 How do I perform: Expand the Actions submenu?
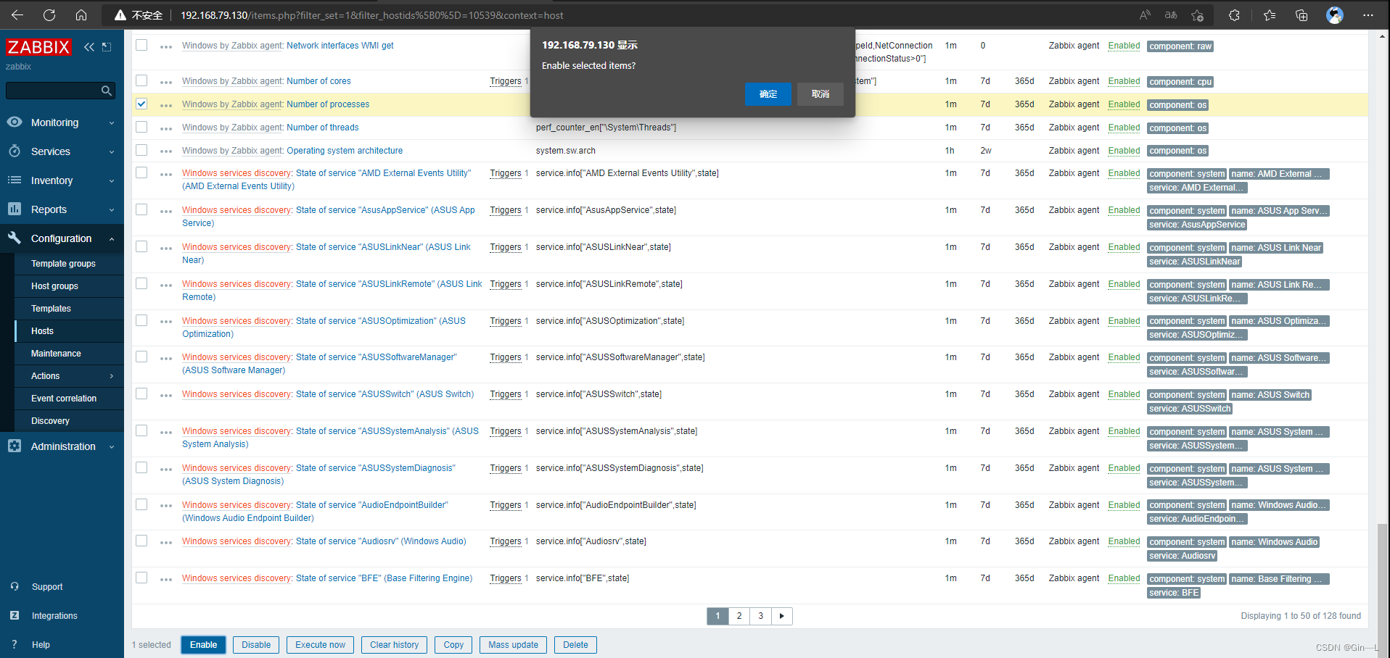point(69,376)
